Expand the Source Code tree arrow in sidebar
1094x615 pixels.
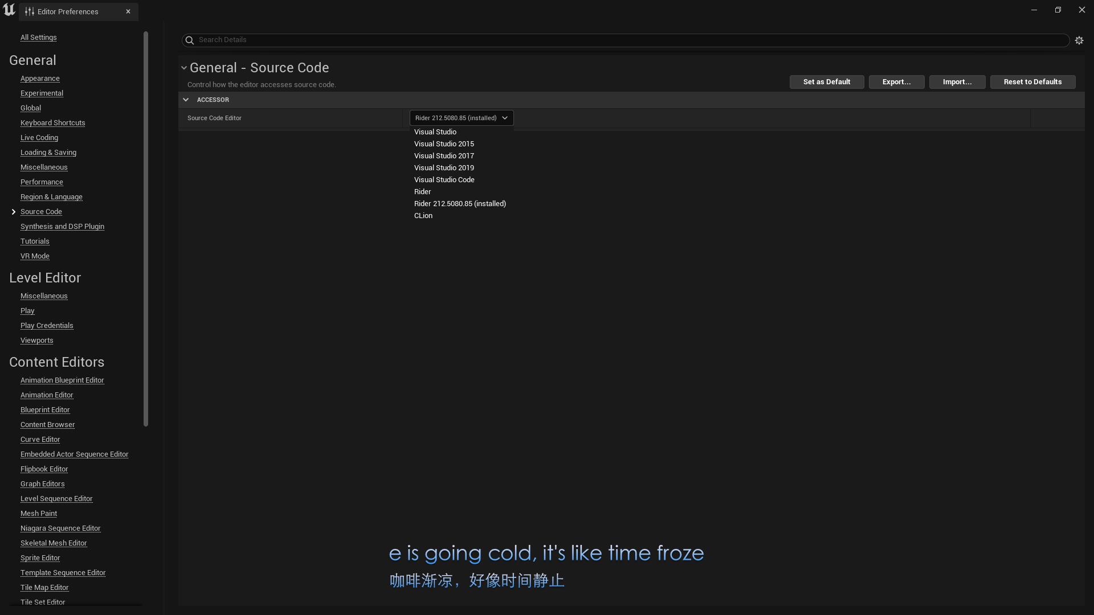14,211
